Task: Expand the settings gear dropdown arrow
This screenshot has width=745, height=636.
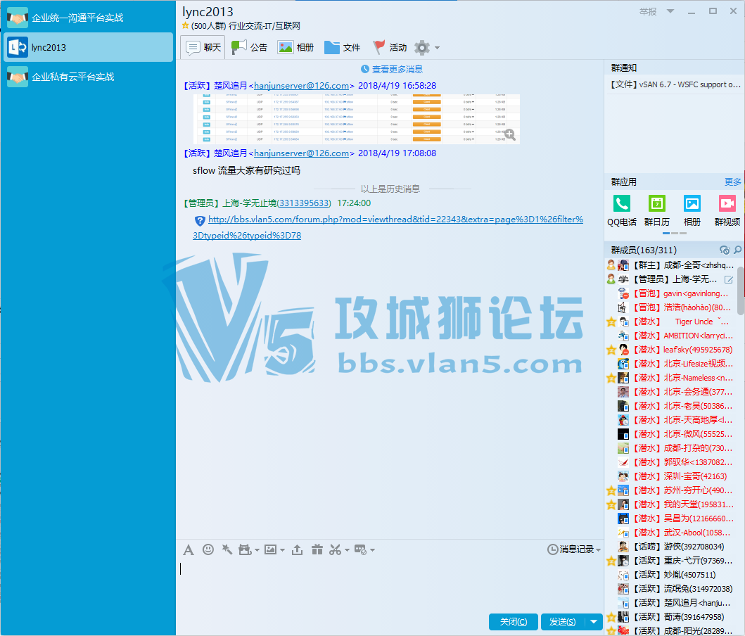Action: (437, 48)
